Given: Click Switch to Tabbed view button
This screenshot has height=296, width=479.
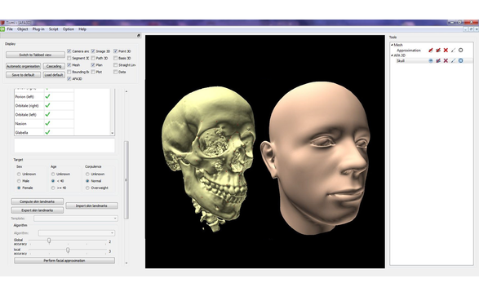Looking at the screenshot, I should (35, 55).
